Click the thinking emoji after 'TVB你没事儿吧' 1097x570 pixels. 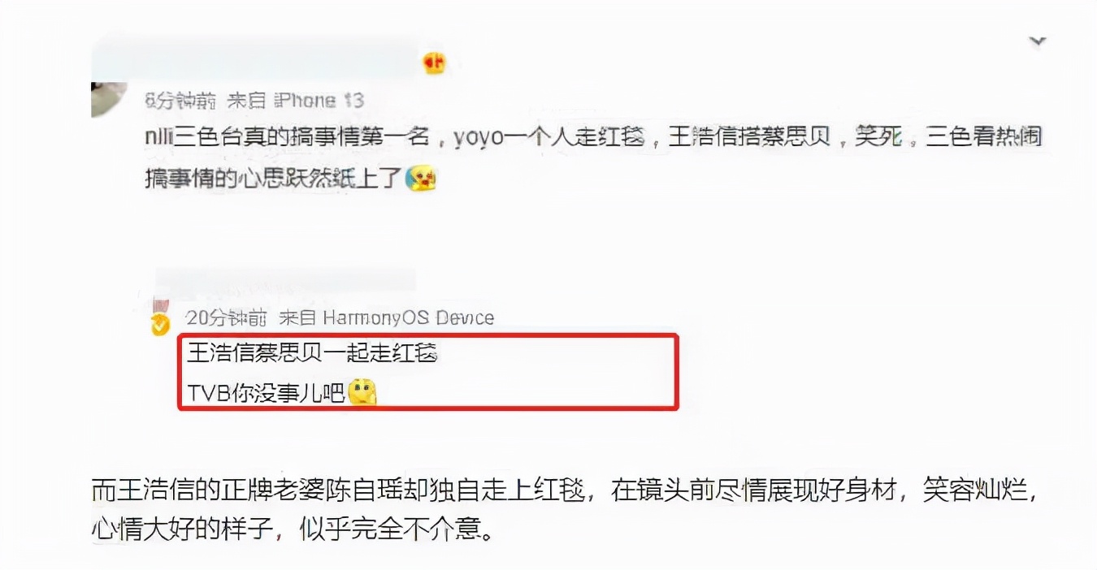tap(362, 394)
